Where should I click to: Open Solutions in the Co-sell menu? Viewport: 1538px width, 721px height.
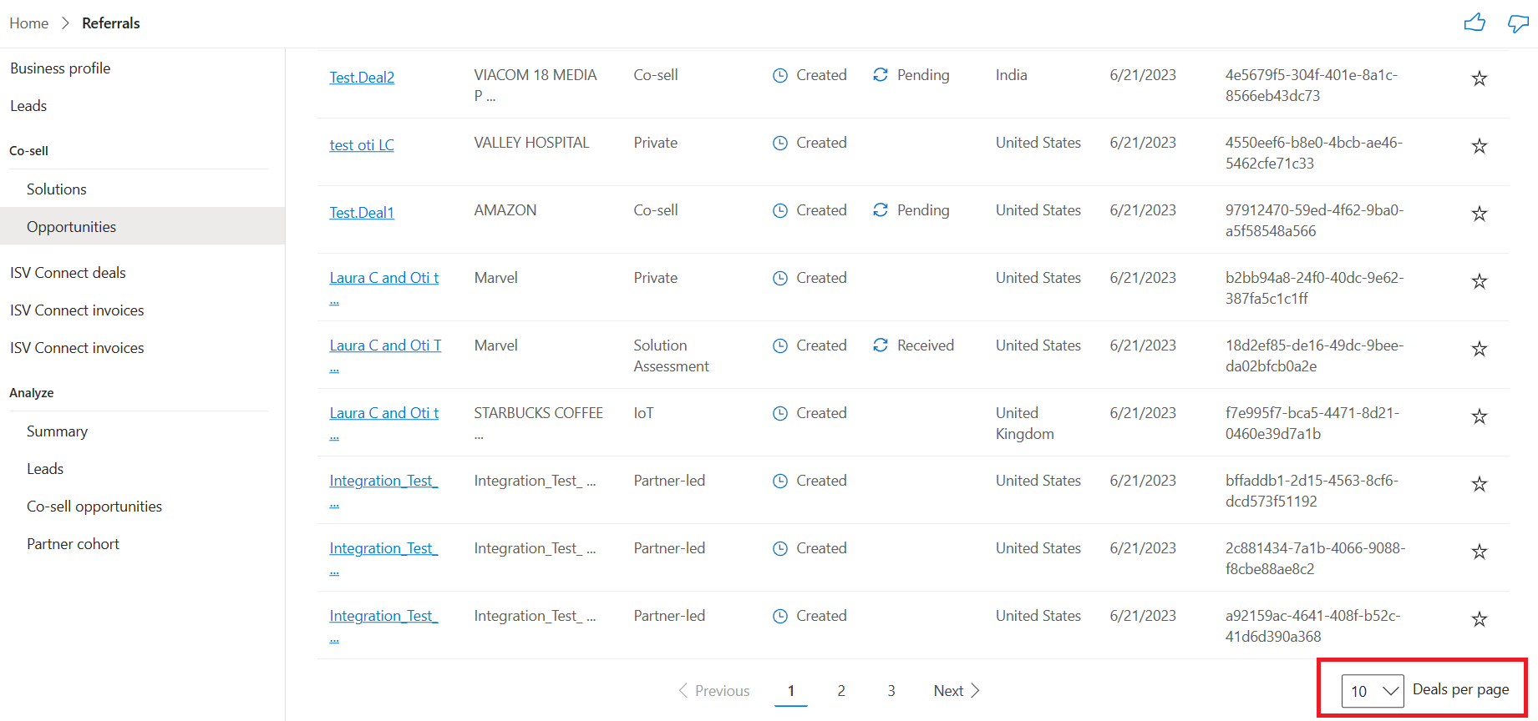coord(57,189)
